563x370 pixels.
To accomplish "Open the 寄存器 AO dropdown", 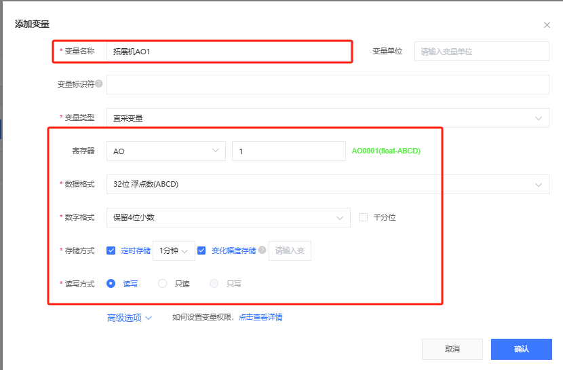I will [x=166, y=151].
